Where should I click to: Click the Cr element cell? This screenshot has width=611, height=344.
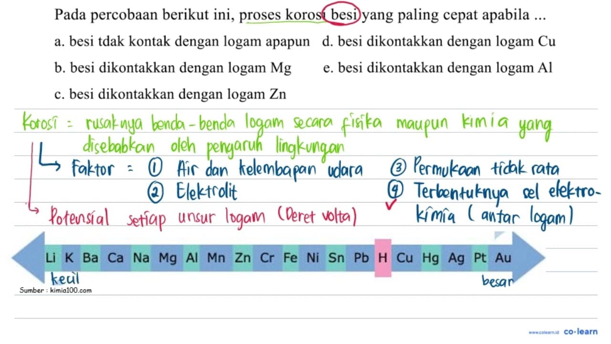tap(267, 258)
